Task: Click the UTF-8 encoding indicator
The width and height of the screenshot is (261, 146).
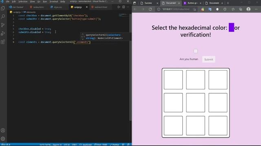Action: pyautogui.click(x=66, y=144)
